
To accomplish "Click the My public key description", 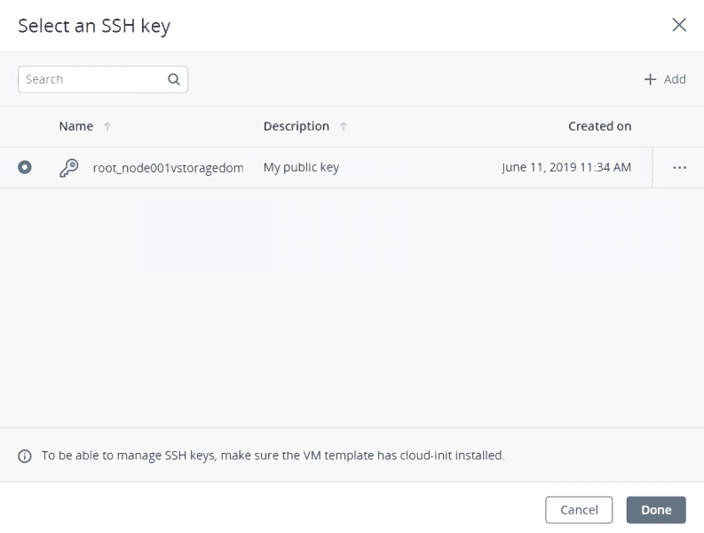I will point(301,167).
